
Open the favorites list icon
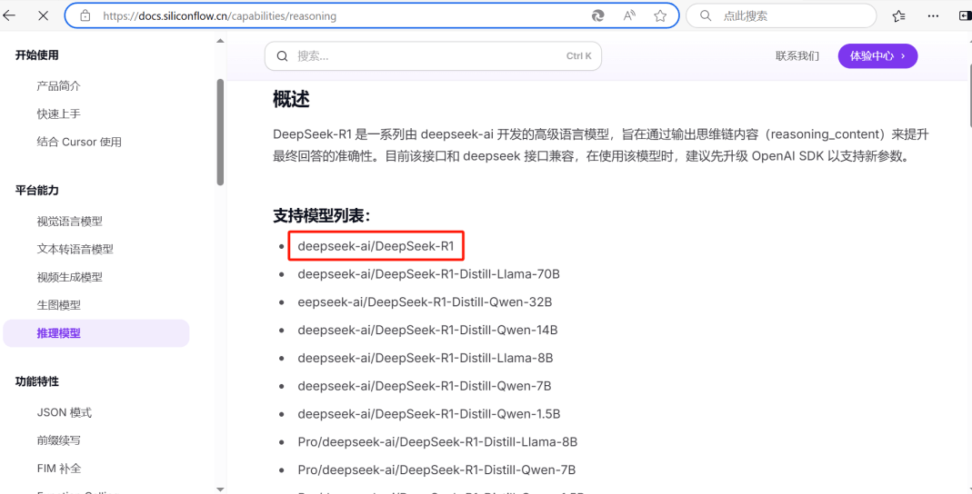899,16
